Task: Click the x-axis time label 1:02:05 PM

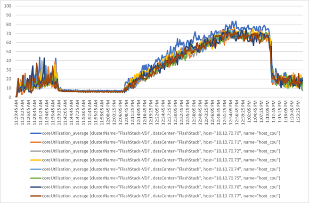Action: [249, 111]
